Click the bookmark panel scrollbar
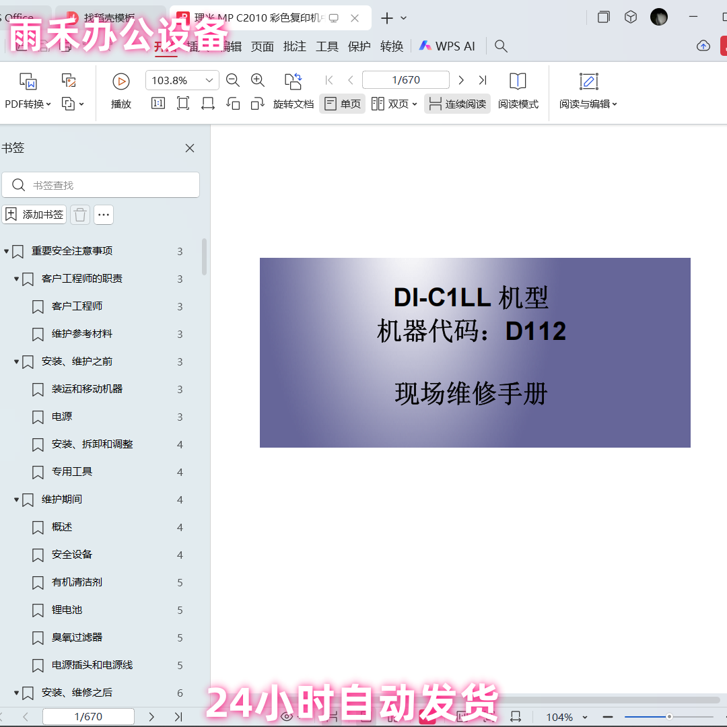Viewport: 727px width, 727px height. 204,257
